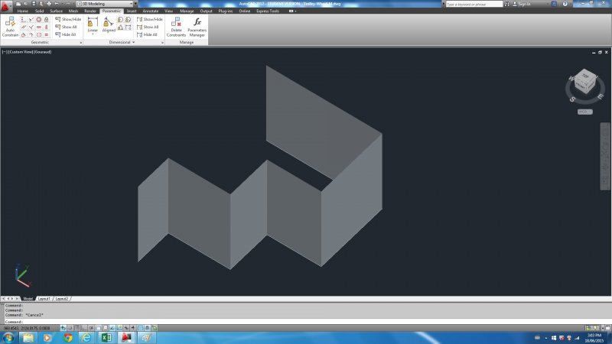Screen dimensions: 612x344
Task: Select the Diameter dimensional constraint icon
Action: pyautogui.click(x=128, y=20)
